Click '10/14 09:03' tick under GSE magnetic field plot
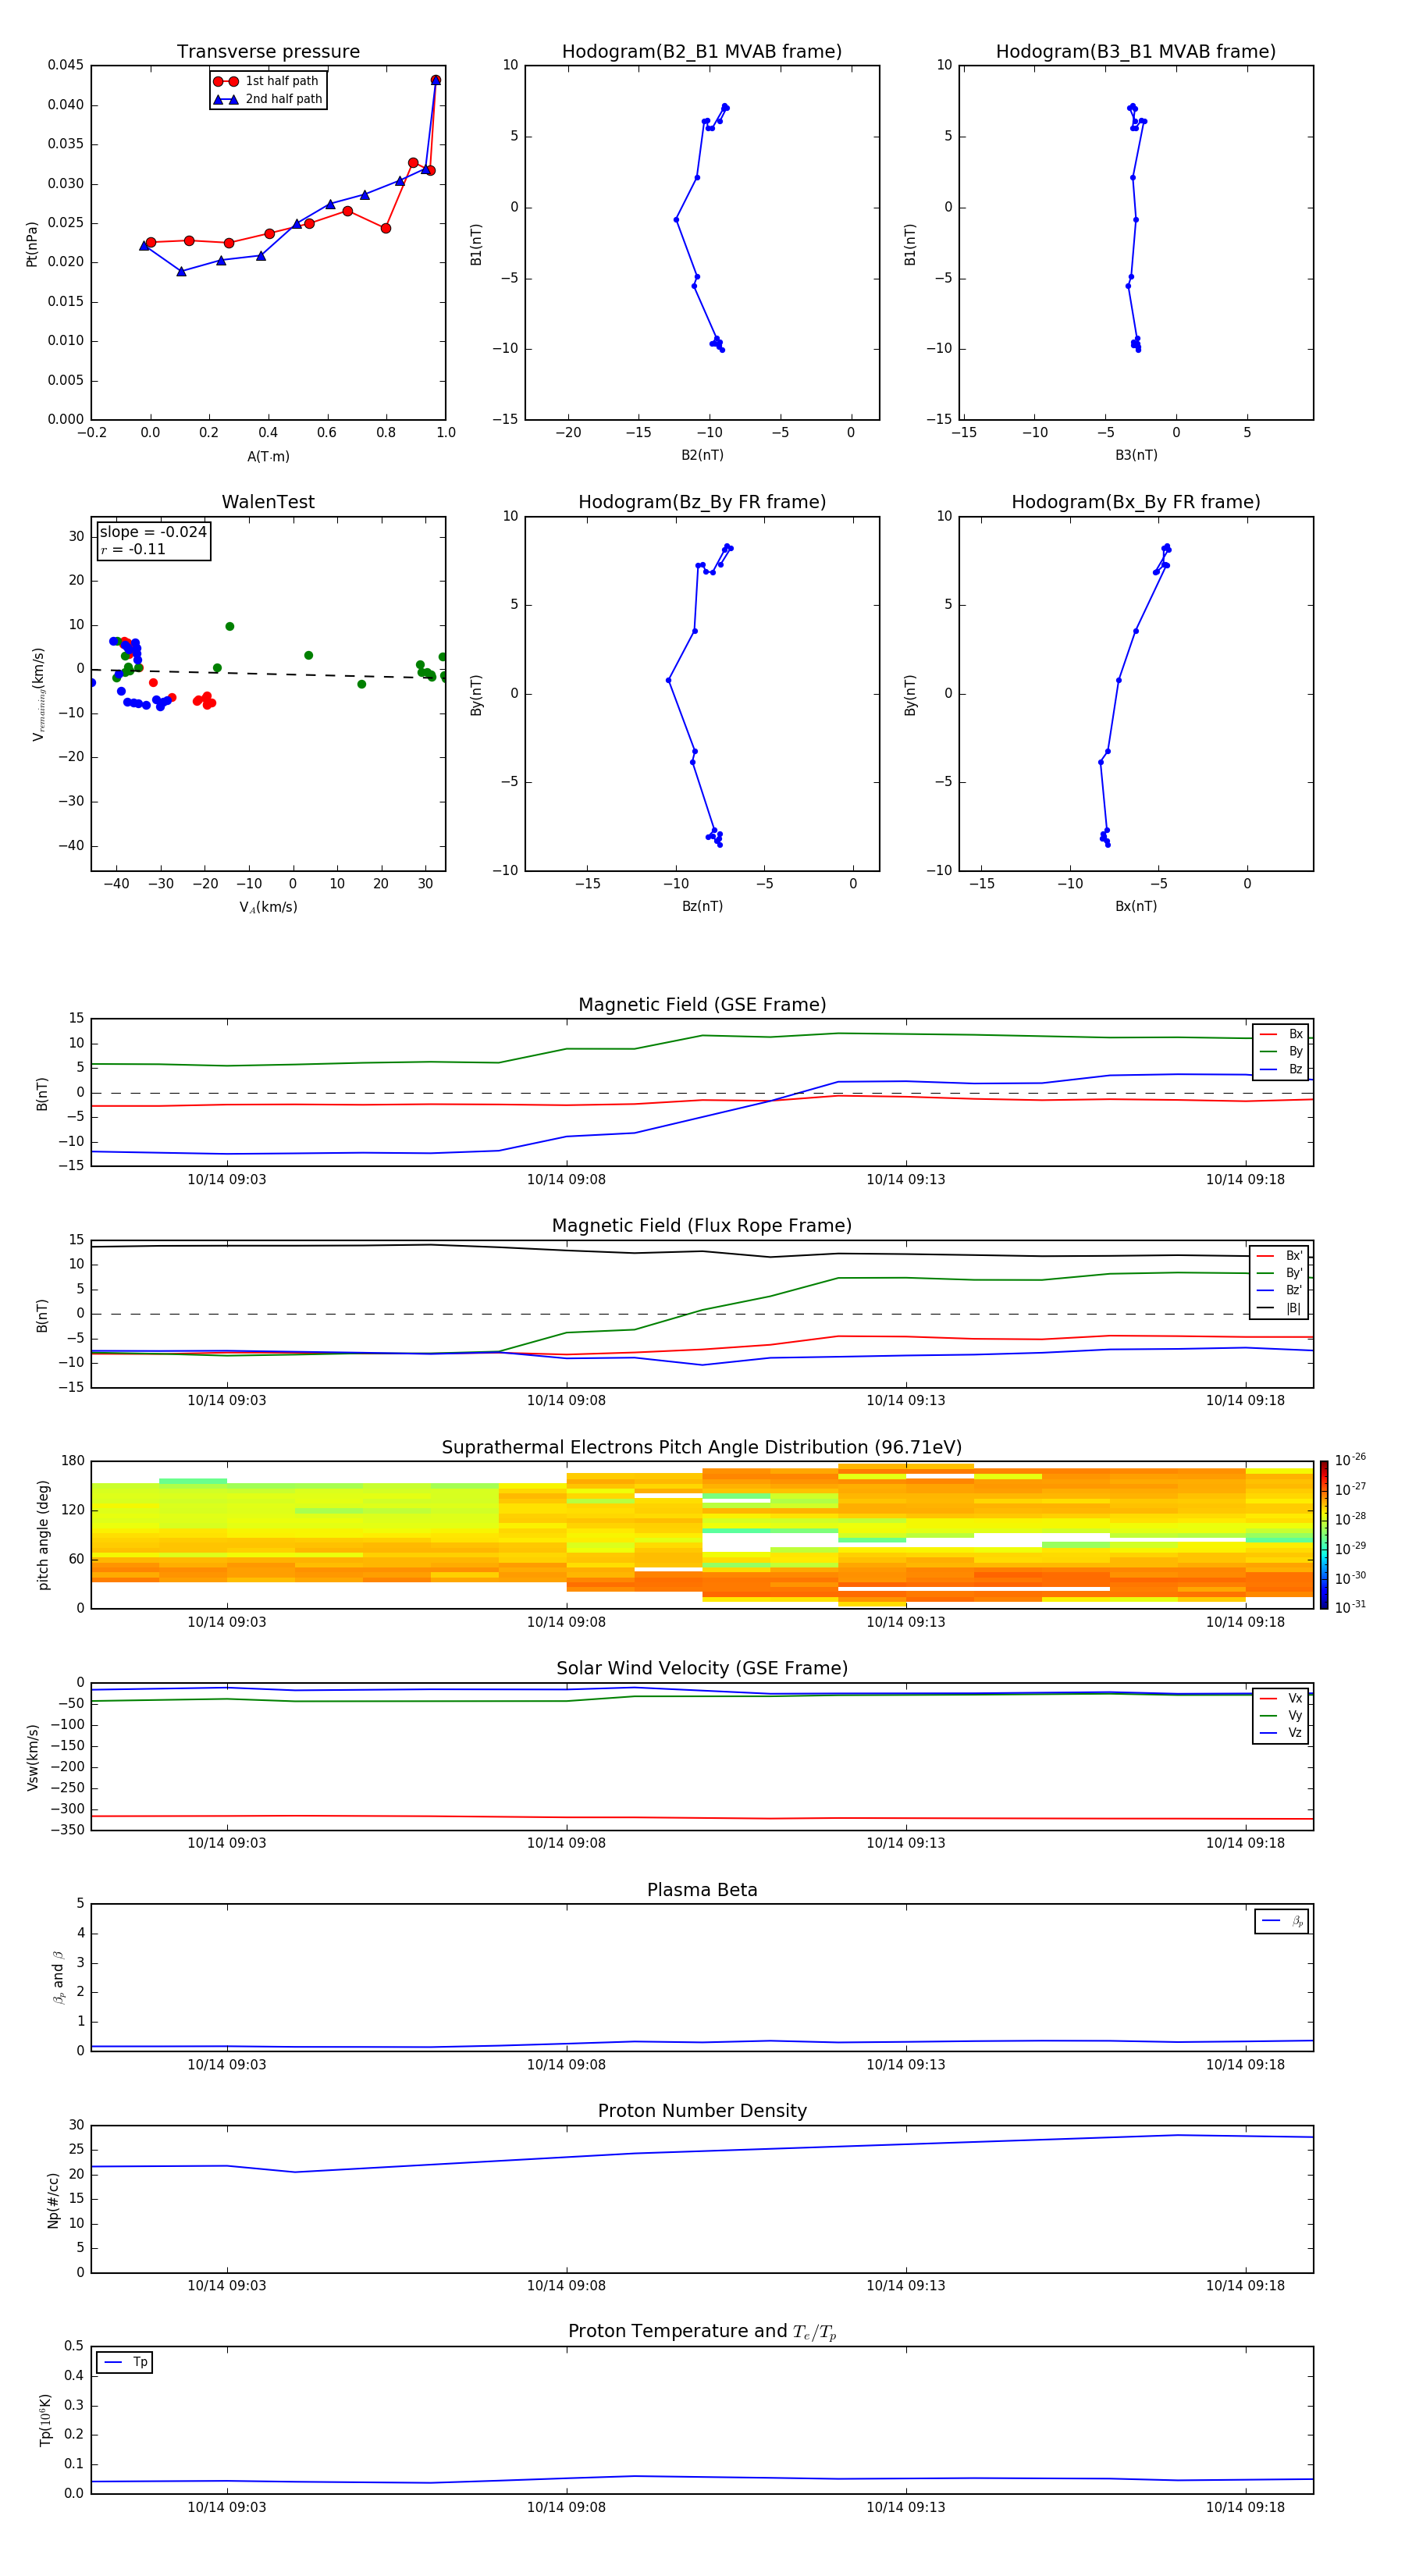Image resolution: width=1405 pixels, height=2576 pixels. pyautogui.click(x=227, y=1180)
